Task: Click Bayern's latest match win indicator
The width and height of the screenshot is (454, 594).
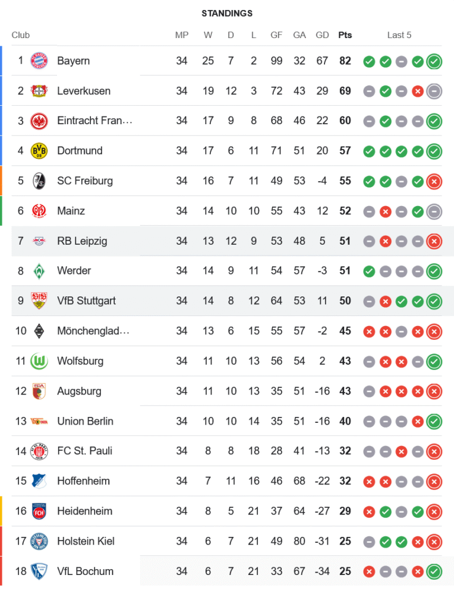Action: [x=434, y=61]
